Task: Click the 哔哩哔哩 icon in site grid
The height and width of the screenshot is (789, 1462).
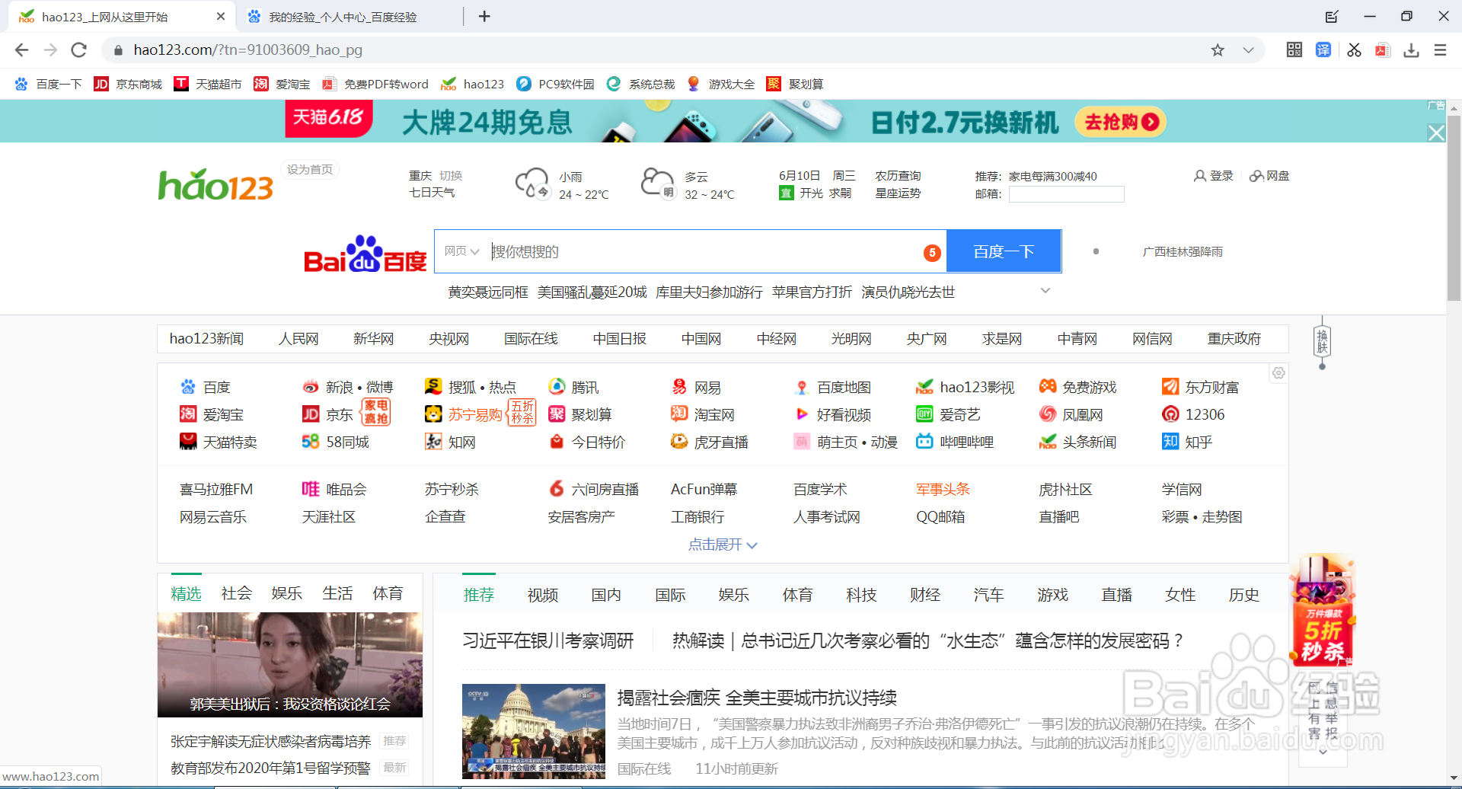Action: (924, 442)
